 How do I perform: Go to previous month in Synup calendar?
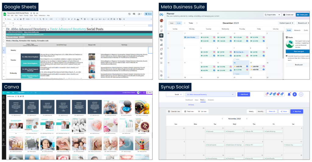(222, 119)
